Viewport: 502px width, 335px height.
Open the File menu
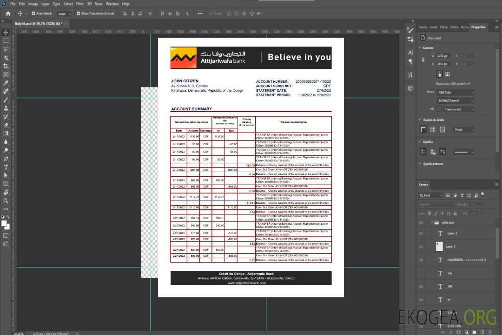pyautogui.click(x=13, y=4)
